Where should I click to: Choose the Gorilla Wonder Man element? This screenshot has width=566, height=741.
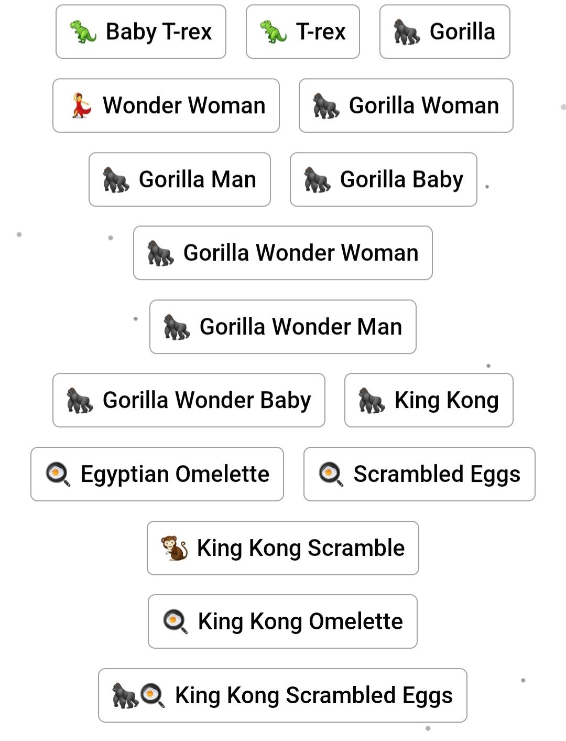283,327
